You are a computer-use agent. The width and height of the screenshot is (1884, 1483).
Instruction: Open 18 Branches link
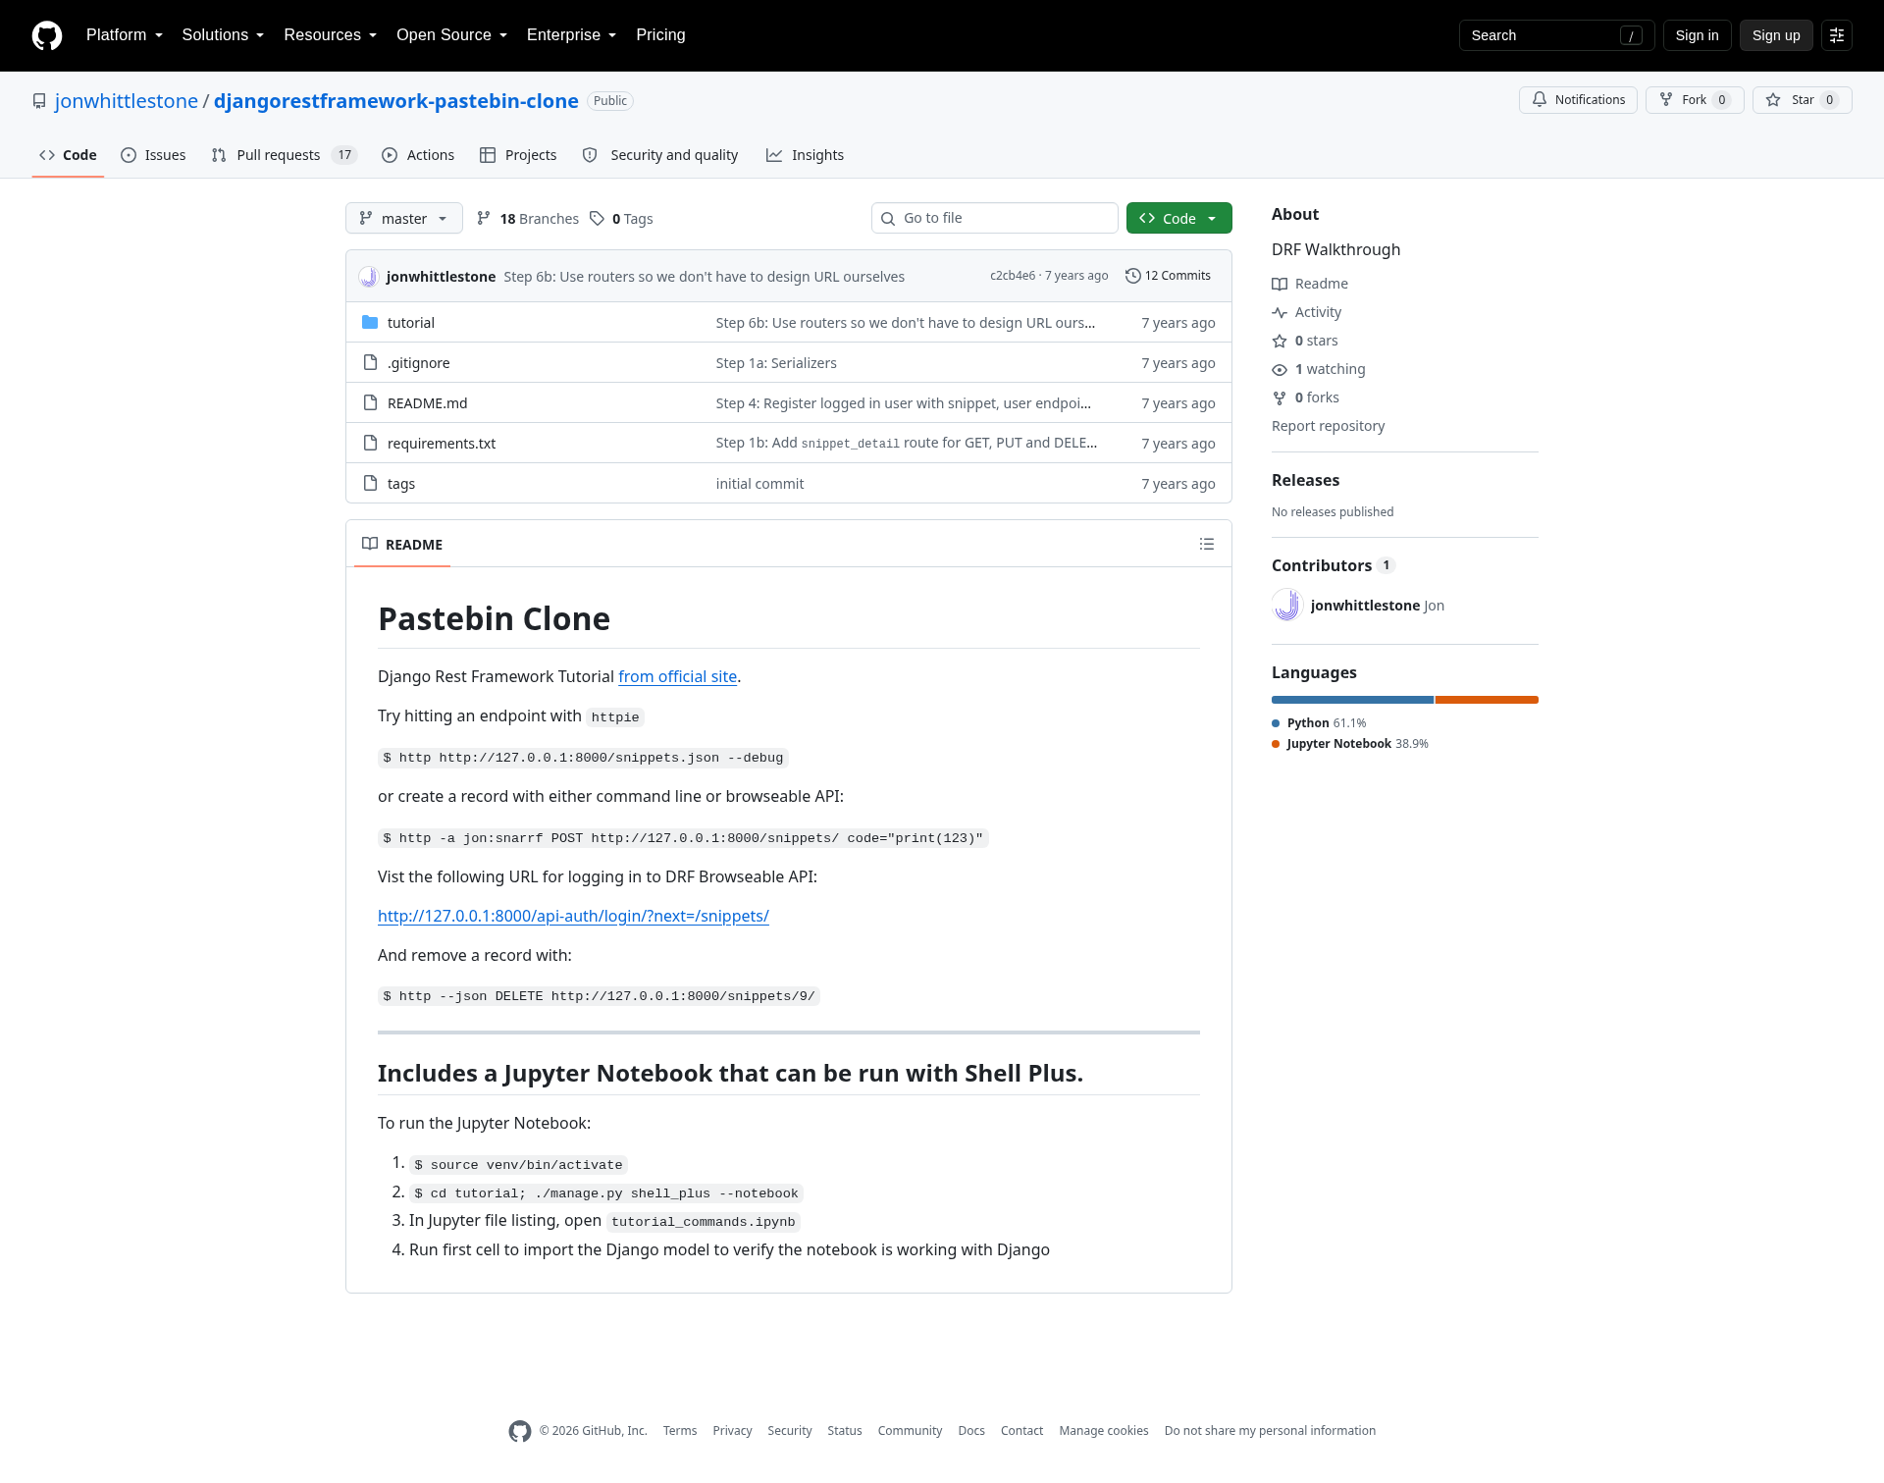(x=528, y=219)
